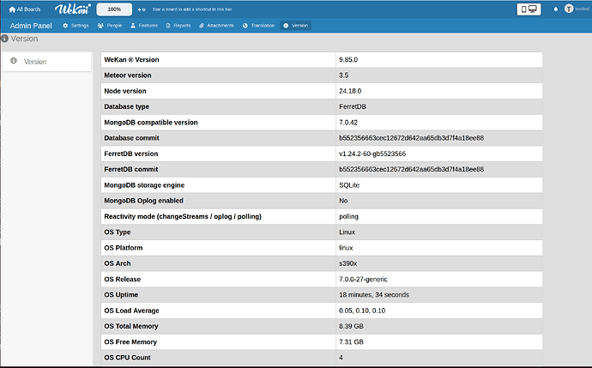Image resolution: width=592 pixels, height=368 pixels.
Task: Open the Settings admin tab
Action: [x=76, y=26]
